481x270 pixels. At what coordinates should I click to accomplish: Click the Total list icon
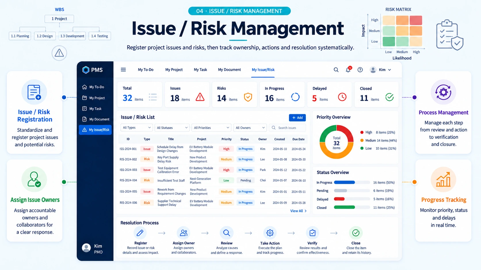click(153, 97)
